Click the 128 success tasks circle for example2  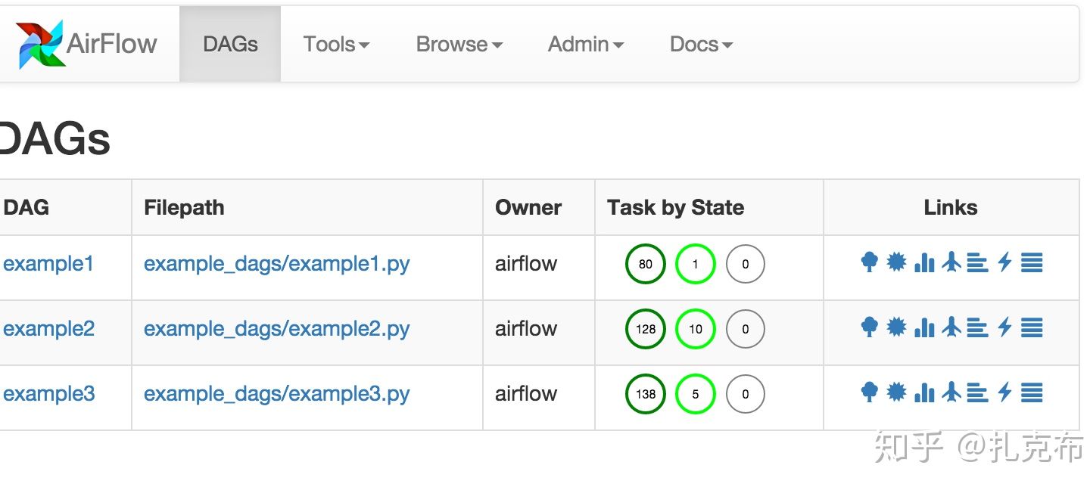point(645,329)
